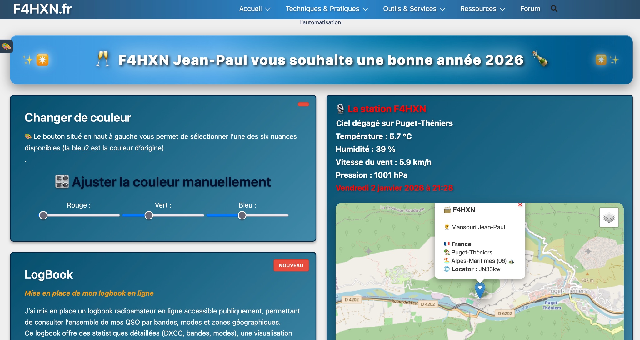Open the color palette picker button
This screenshot has height=340, width=640.
(6, 47)
